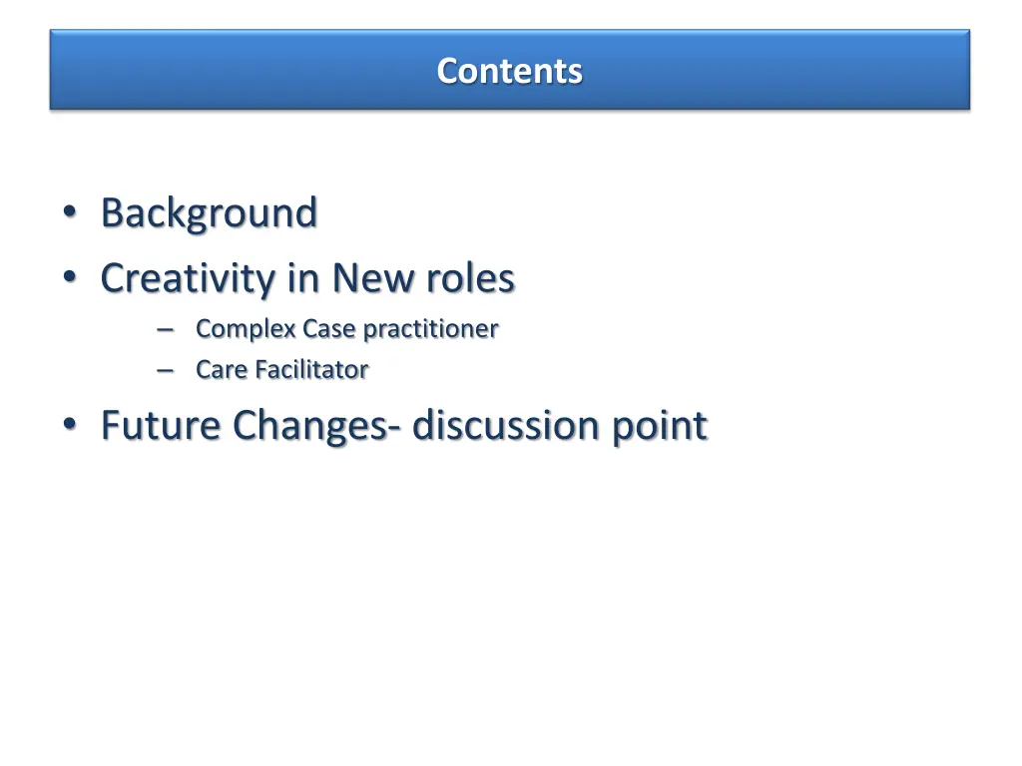The width and height of the screenshot is (1022, 766).
Task: Click the blue banner's right edge
Action: (965, 70)
